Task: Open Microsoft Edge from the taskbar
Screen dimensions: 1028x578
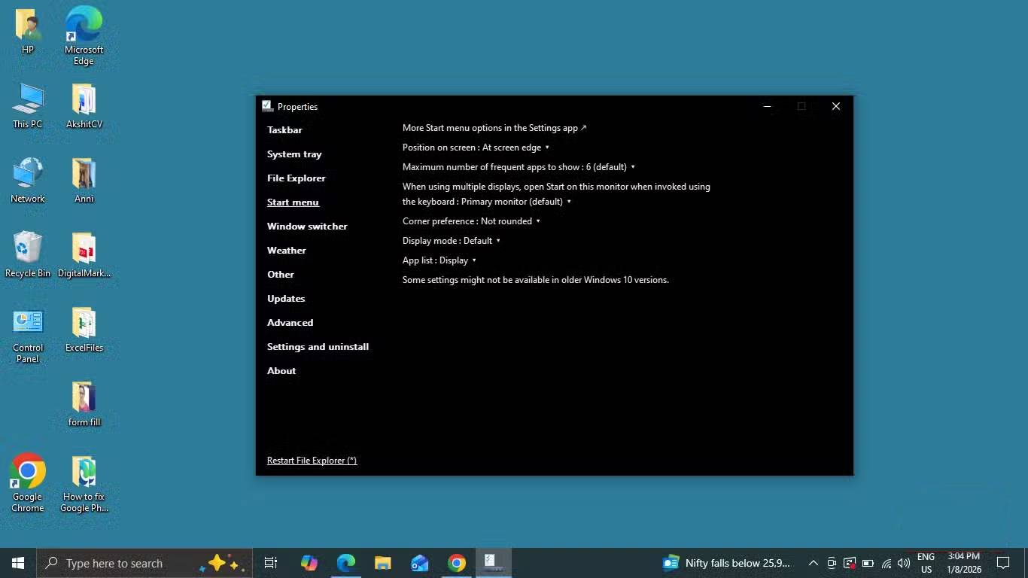Action: [345, 563]
